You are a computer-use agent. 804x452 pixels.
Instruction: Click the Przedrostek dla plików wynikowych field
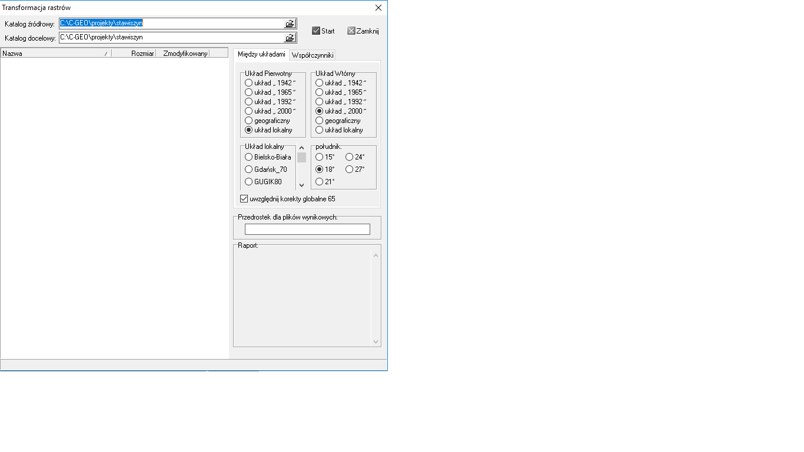pyautogui.click(x=307, y=229)
